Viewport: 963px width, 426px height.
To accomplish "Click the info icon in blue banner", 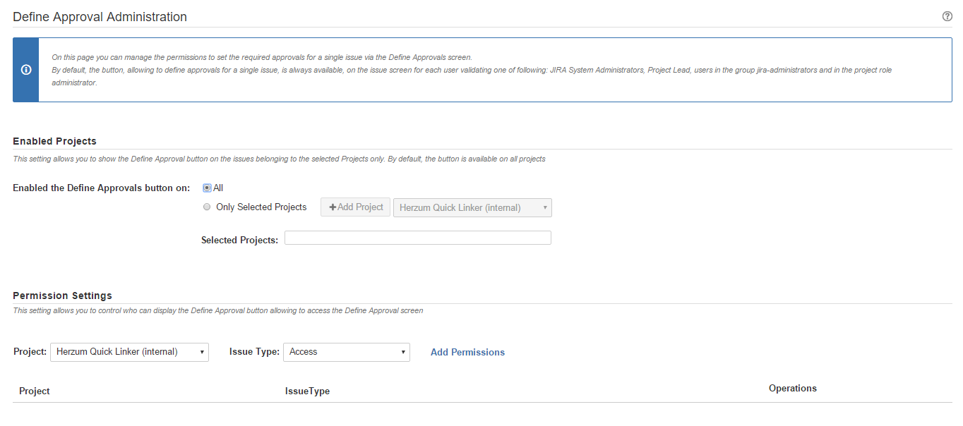I will tap(26, 70).
